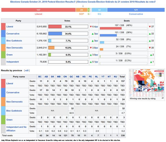
Task: Select the Independent vote count 75,836
Action: pos(43,62)
